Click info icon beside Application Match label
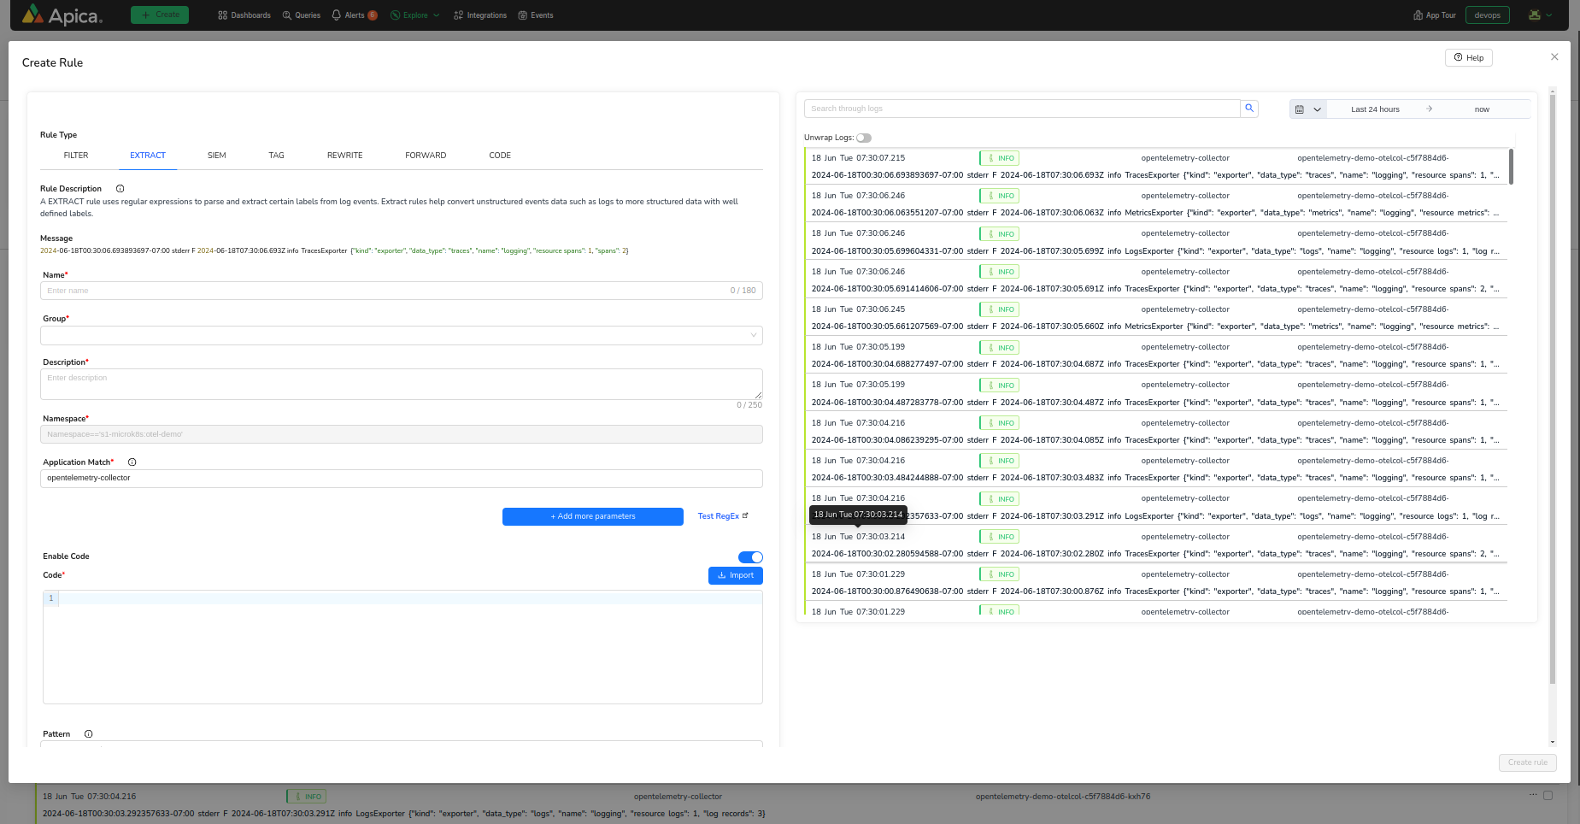Viewport: 1580px width, 824px height. click(x=132, y=462)
